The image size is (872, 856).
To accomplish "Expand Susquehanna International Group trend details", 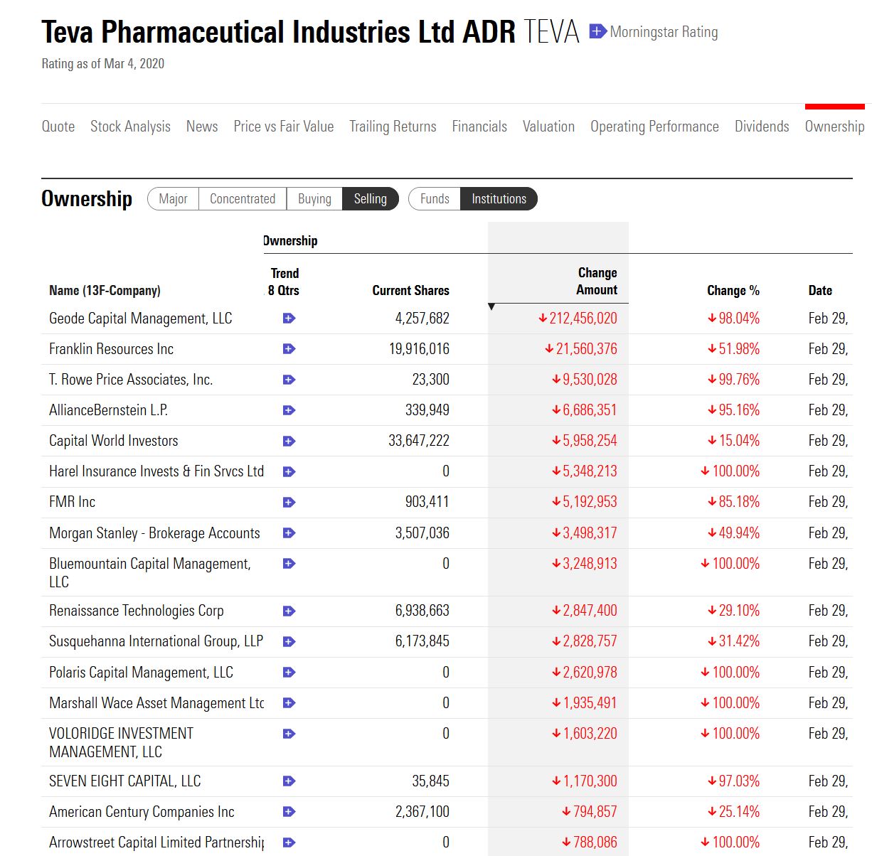I will pyautogui.click(x=288, y=641).
